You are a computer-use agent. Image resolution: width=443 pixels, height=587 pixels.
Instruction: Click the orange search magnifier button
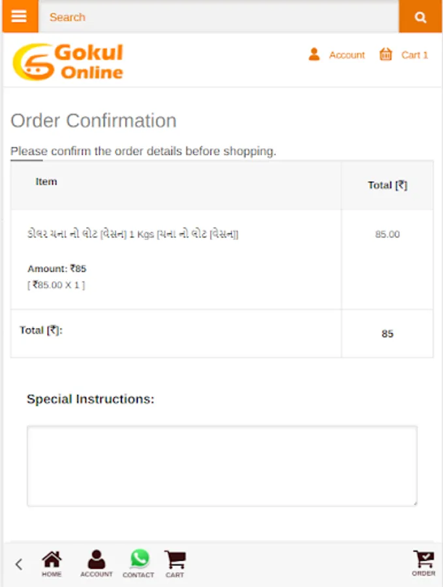420,17
